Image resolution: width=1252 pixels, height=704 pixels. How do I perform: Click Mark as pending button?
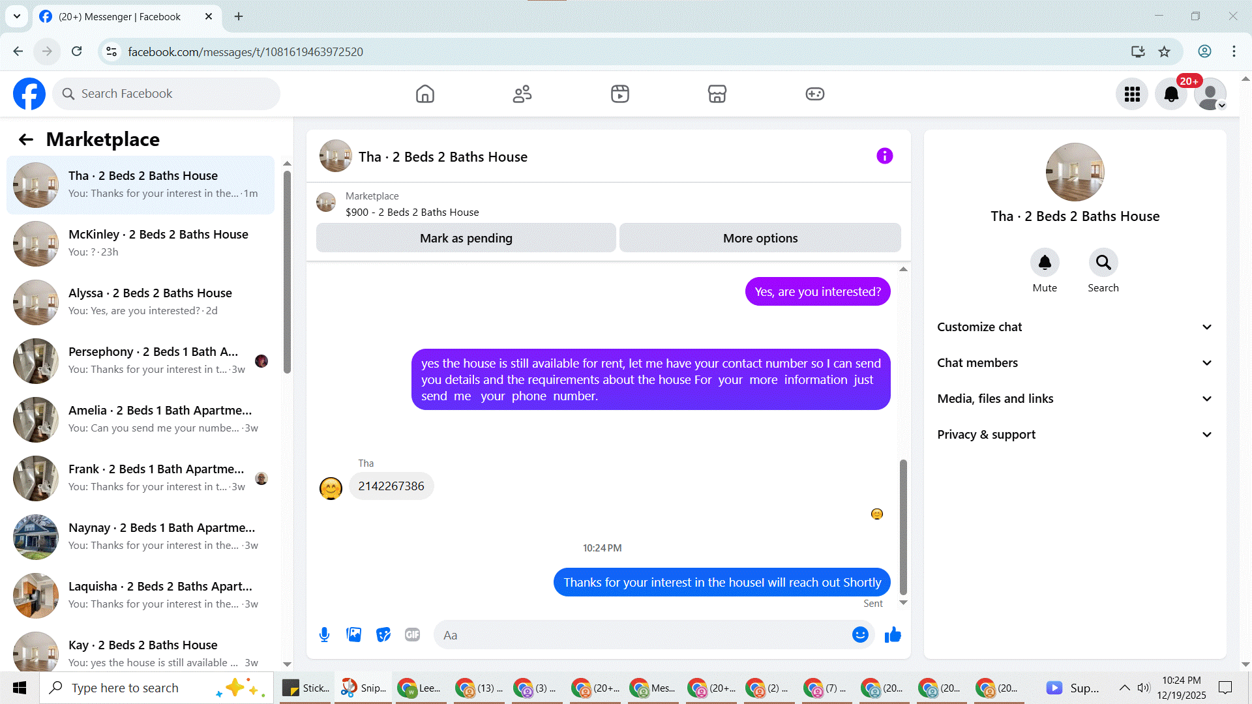pyautogui.click(x=466, y=239)
